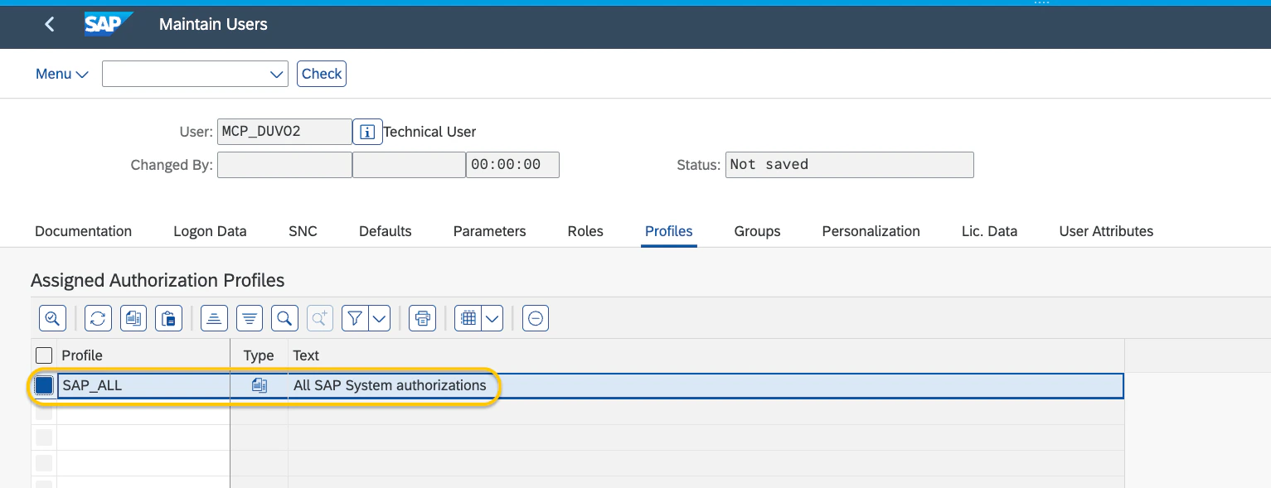Click the Type column header
This screenshot has height=488, width=1271.
point(259,355)
